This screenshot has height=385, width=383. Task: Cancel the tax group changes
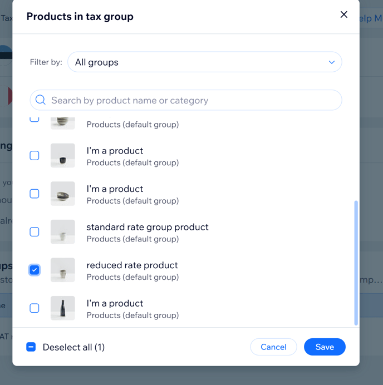273,347
